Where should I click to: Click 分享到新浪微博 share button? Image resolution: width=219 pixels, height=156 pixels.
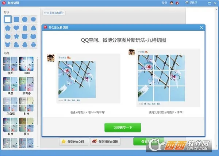[x=105, y=142]
